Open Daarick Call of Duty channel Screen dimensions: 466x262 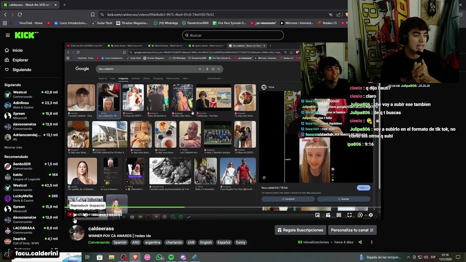pyautogui.click(x=31, y=241)
